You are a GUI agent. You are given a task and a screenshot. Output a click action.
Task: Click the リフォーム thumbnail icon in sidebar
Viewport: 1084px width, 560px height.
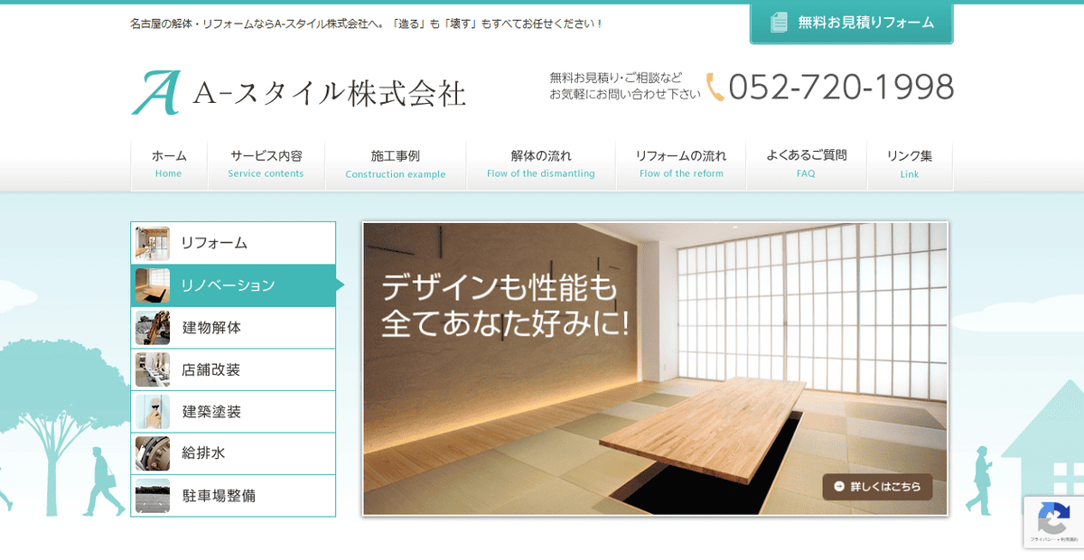point(154,242)
